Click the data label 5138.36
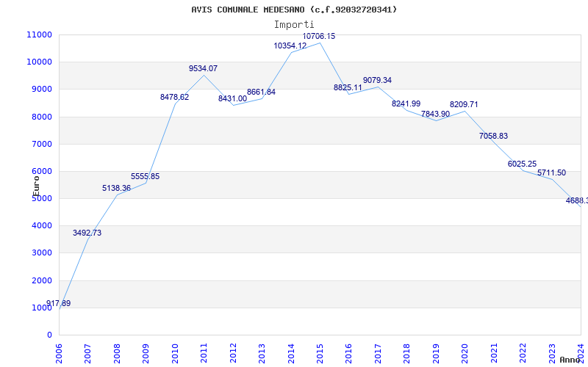Viewport: 588px width, 367px height. tap(117, 188)
